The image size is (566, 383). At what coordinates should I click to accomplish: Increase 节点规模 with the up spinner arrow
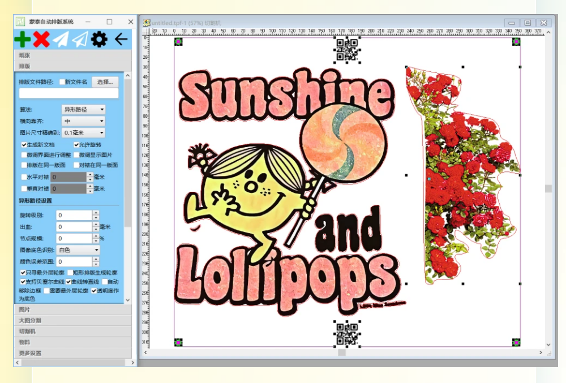click(x=96, y=236)
